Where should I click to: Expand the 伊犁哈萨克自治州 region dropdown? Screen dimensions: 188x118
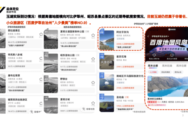point(160,36)
